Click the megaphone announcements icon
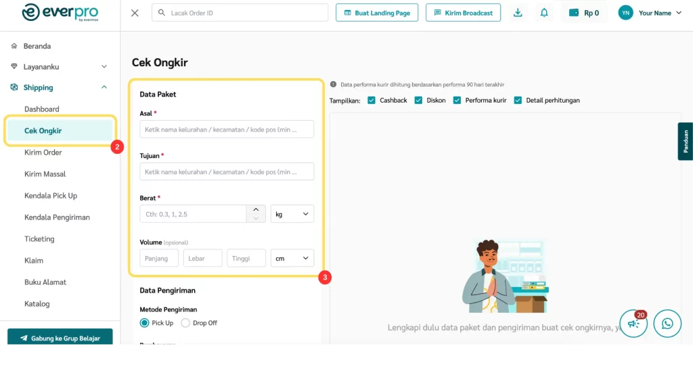The height and width of the screenshot is (389, 693). (x=633, y=324)
